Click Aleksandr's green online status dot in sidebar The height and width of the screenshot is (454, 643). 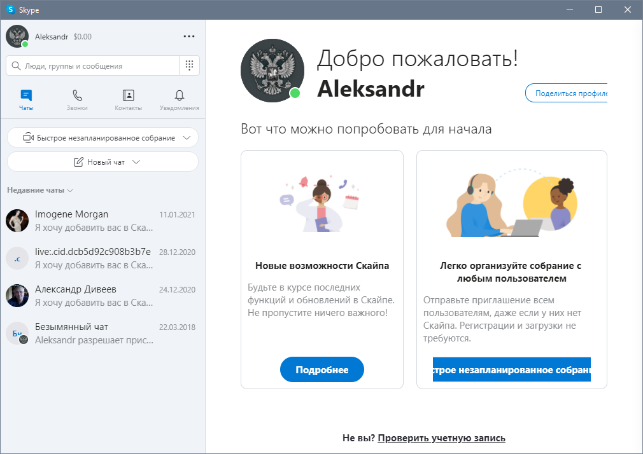tap(25, 45)
